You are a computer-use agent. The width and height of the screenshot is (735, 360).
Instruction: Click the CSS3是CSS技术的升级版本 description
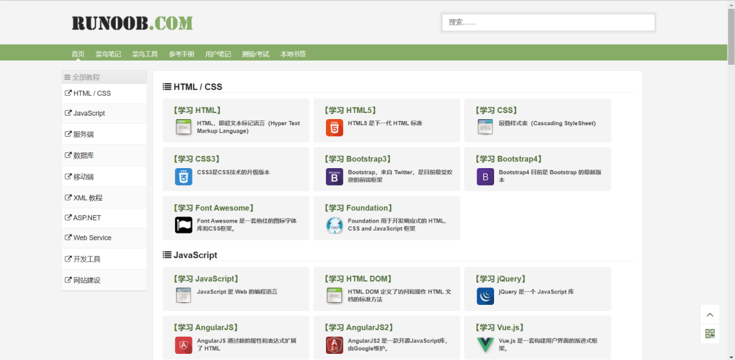[x=233, y=172]
